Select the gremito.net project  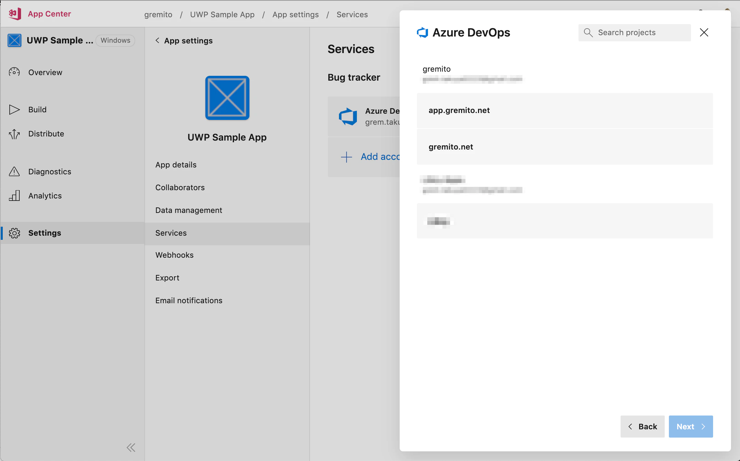(565, 147)
